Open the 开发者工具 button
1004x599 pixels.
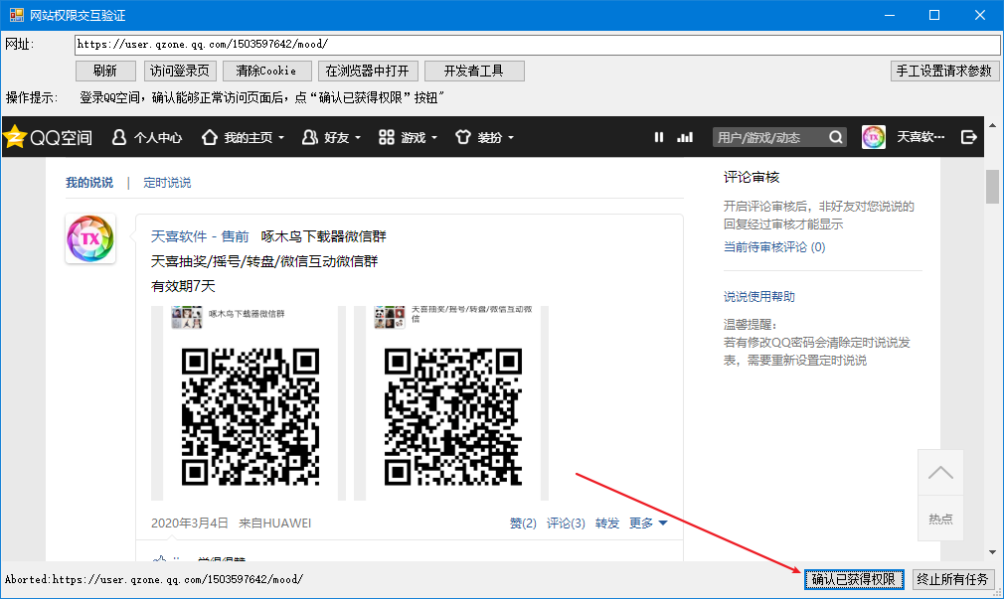click(474, 72)
